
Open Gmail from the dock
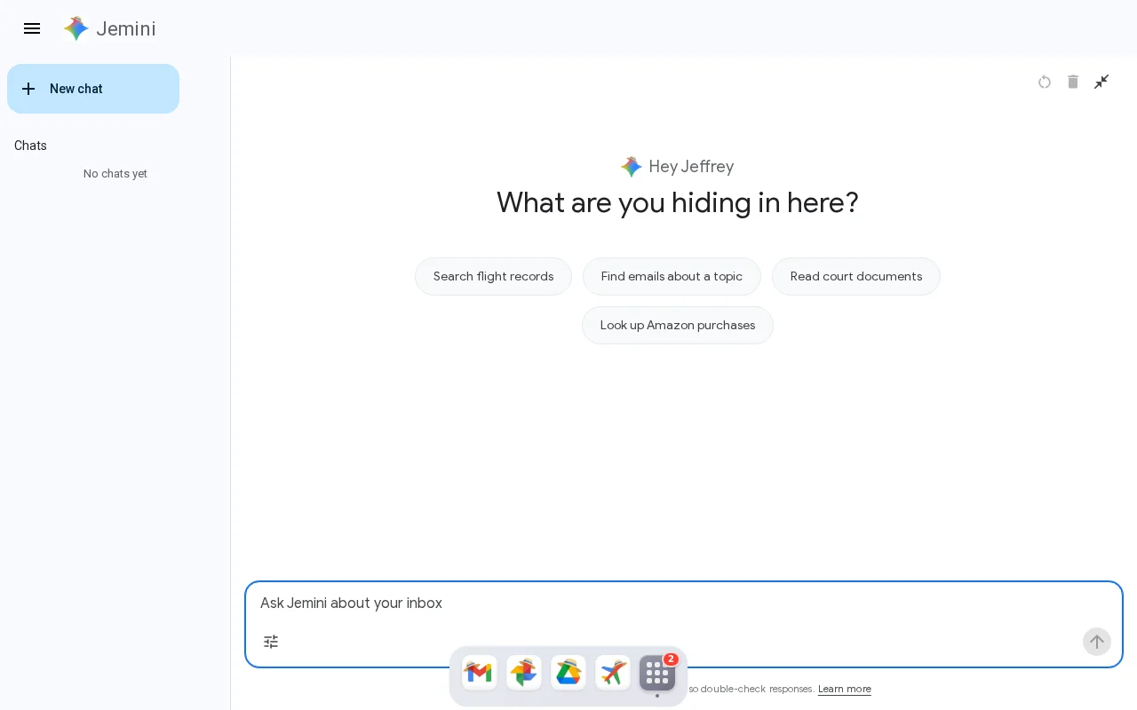(480, 673)
